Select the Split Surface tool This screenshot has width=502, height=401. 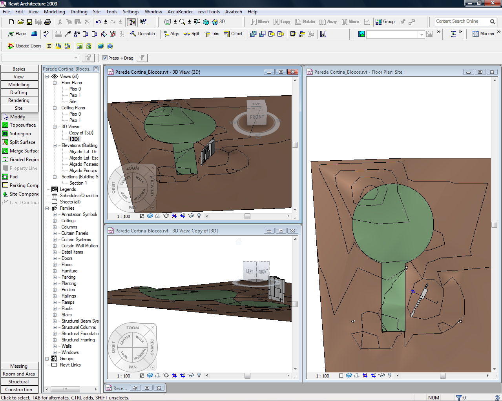(22, 142)
